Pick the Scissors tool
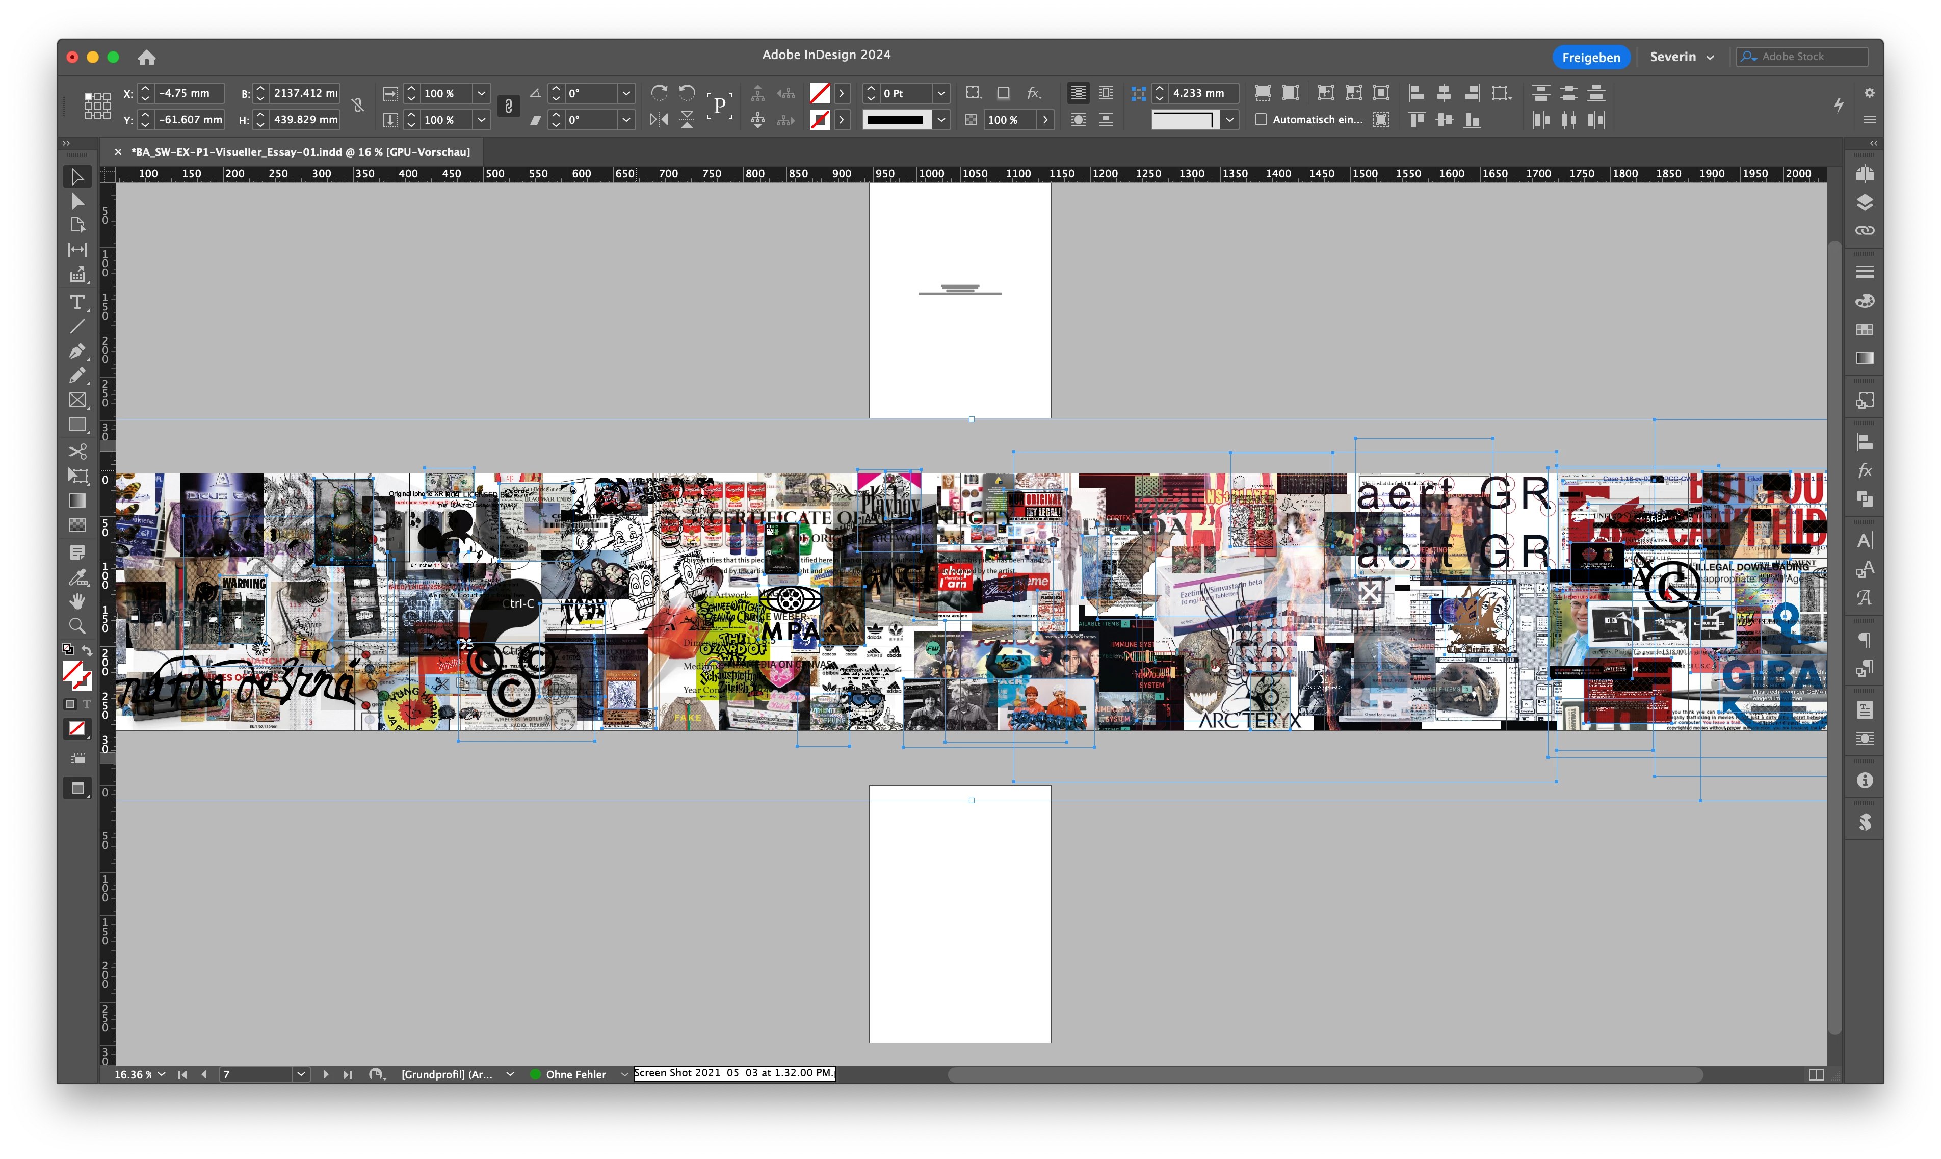This screenshot has height=1159, width=1941. [77, 452]
